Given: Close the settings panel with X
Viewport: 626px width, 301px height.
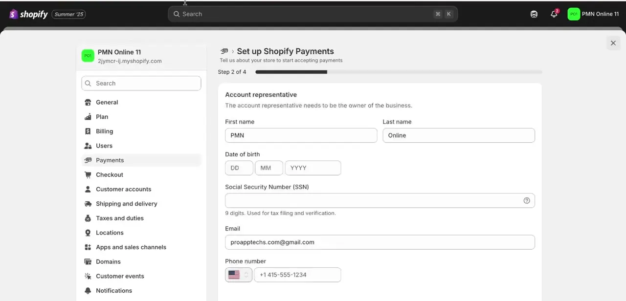Looking at the screenshot, I should pos(613,43).
